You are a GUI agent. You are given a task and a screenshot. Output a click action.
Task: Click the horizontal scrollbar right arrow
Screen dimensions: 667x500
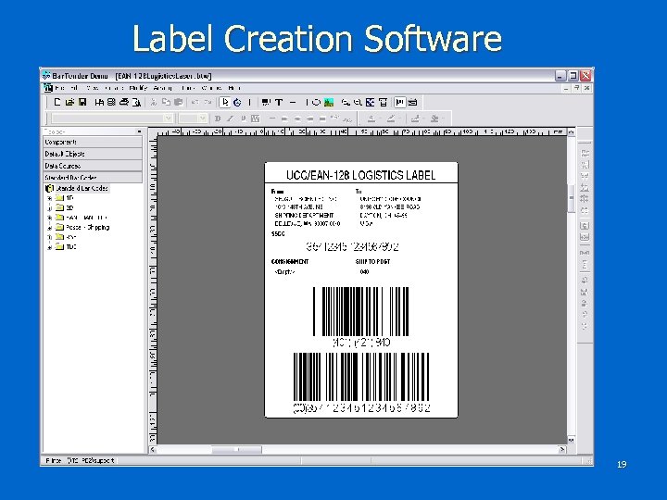tap(562, 449)
